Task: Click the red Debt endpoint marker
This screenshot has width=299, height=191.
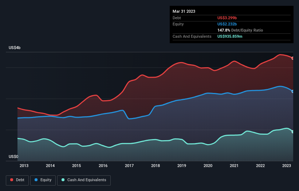Action: pyautogui.click(x=293, y=58)
